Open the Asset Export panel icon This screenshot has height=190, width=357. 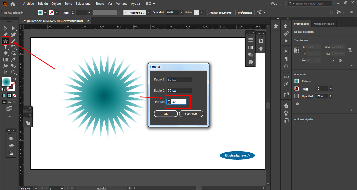pos(286,95)
